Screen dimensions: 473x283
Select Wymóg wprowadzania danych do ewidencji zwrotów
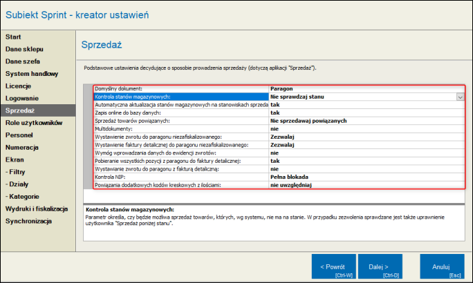point(181,153)
